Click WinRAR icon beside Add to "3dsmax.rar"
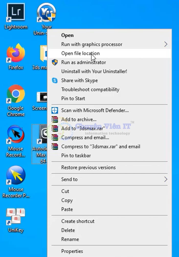Image resolution: width=179 pixels, height=257 pixels. 55,128
